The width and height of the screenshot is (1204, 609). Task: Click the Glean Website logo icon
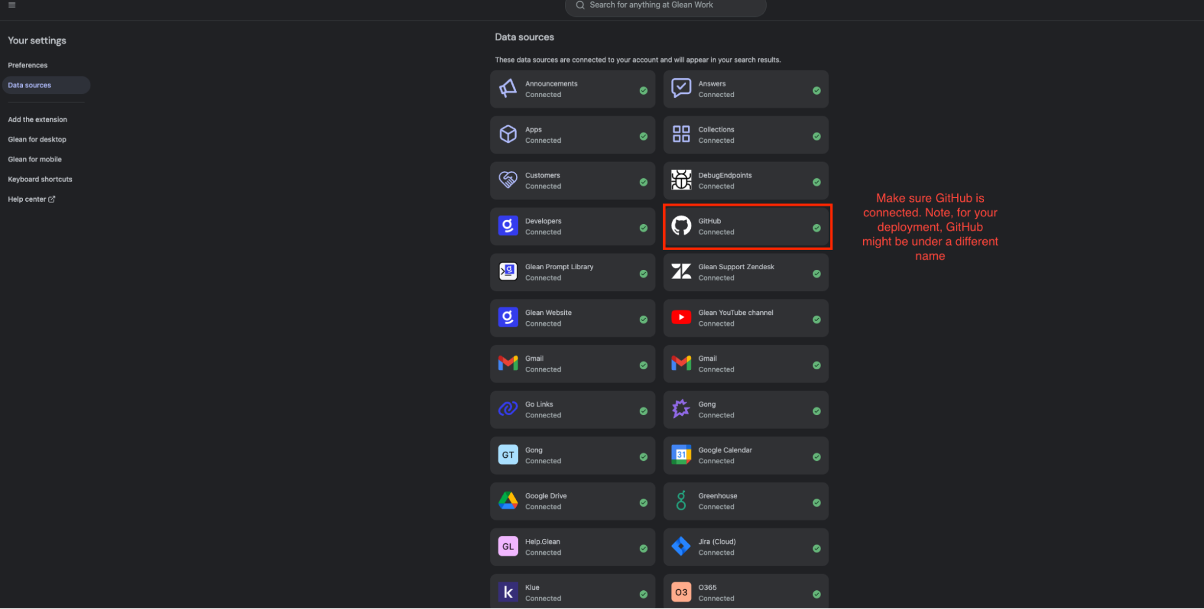(508, 317)
